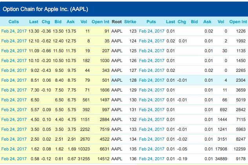
Task: Select the call ask value 2.91
Action: (72, 139)
